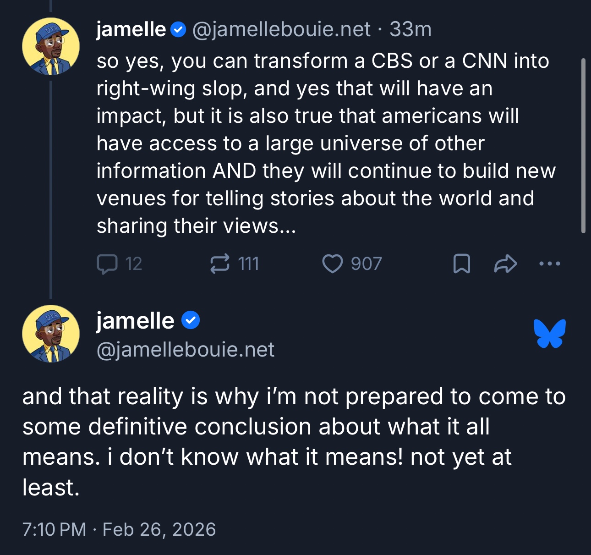Click the blue Bluesky butterfly logo
This screenshot has width=591, height=555.
tap(550, 333)
